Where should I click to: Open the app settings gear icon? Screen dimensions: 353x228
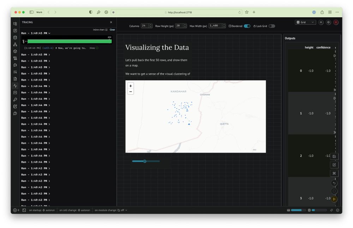pyautogui.click(x=328, y=22)
